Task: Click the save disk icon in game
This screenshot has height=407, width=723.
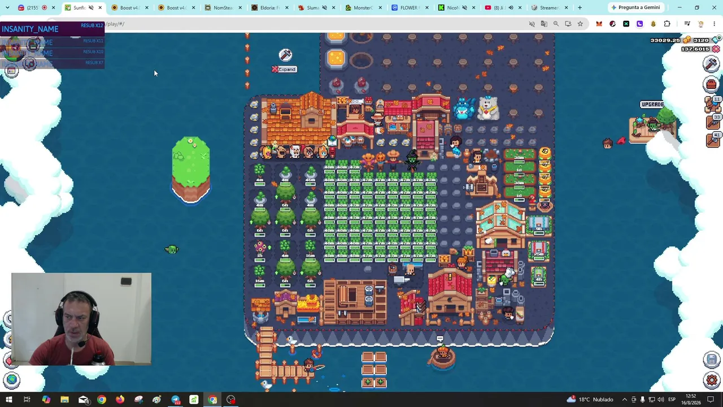Action: [x=711, y=360]
